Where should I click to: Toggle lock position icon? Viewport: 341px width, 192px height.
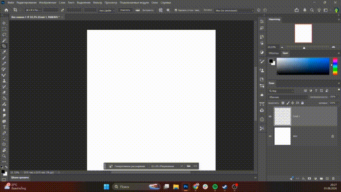click(x=293, y=103)
